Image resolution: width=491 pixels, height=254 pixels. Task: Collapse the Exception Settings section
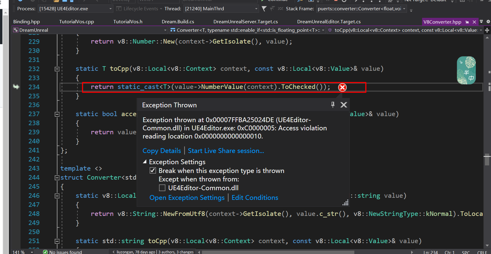click(145, 162)
